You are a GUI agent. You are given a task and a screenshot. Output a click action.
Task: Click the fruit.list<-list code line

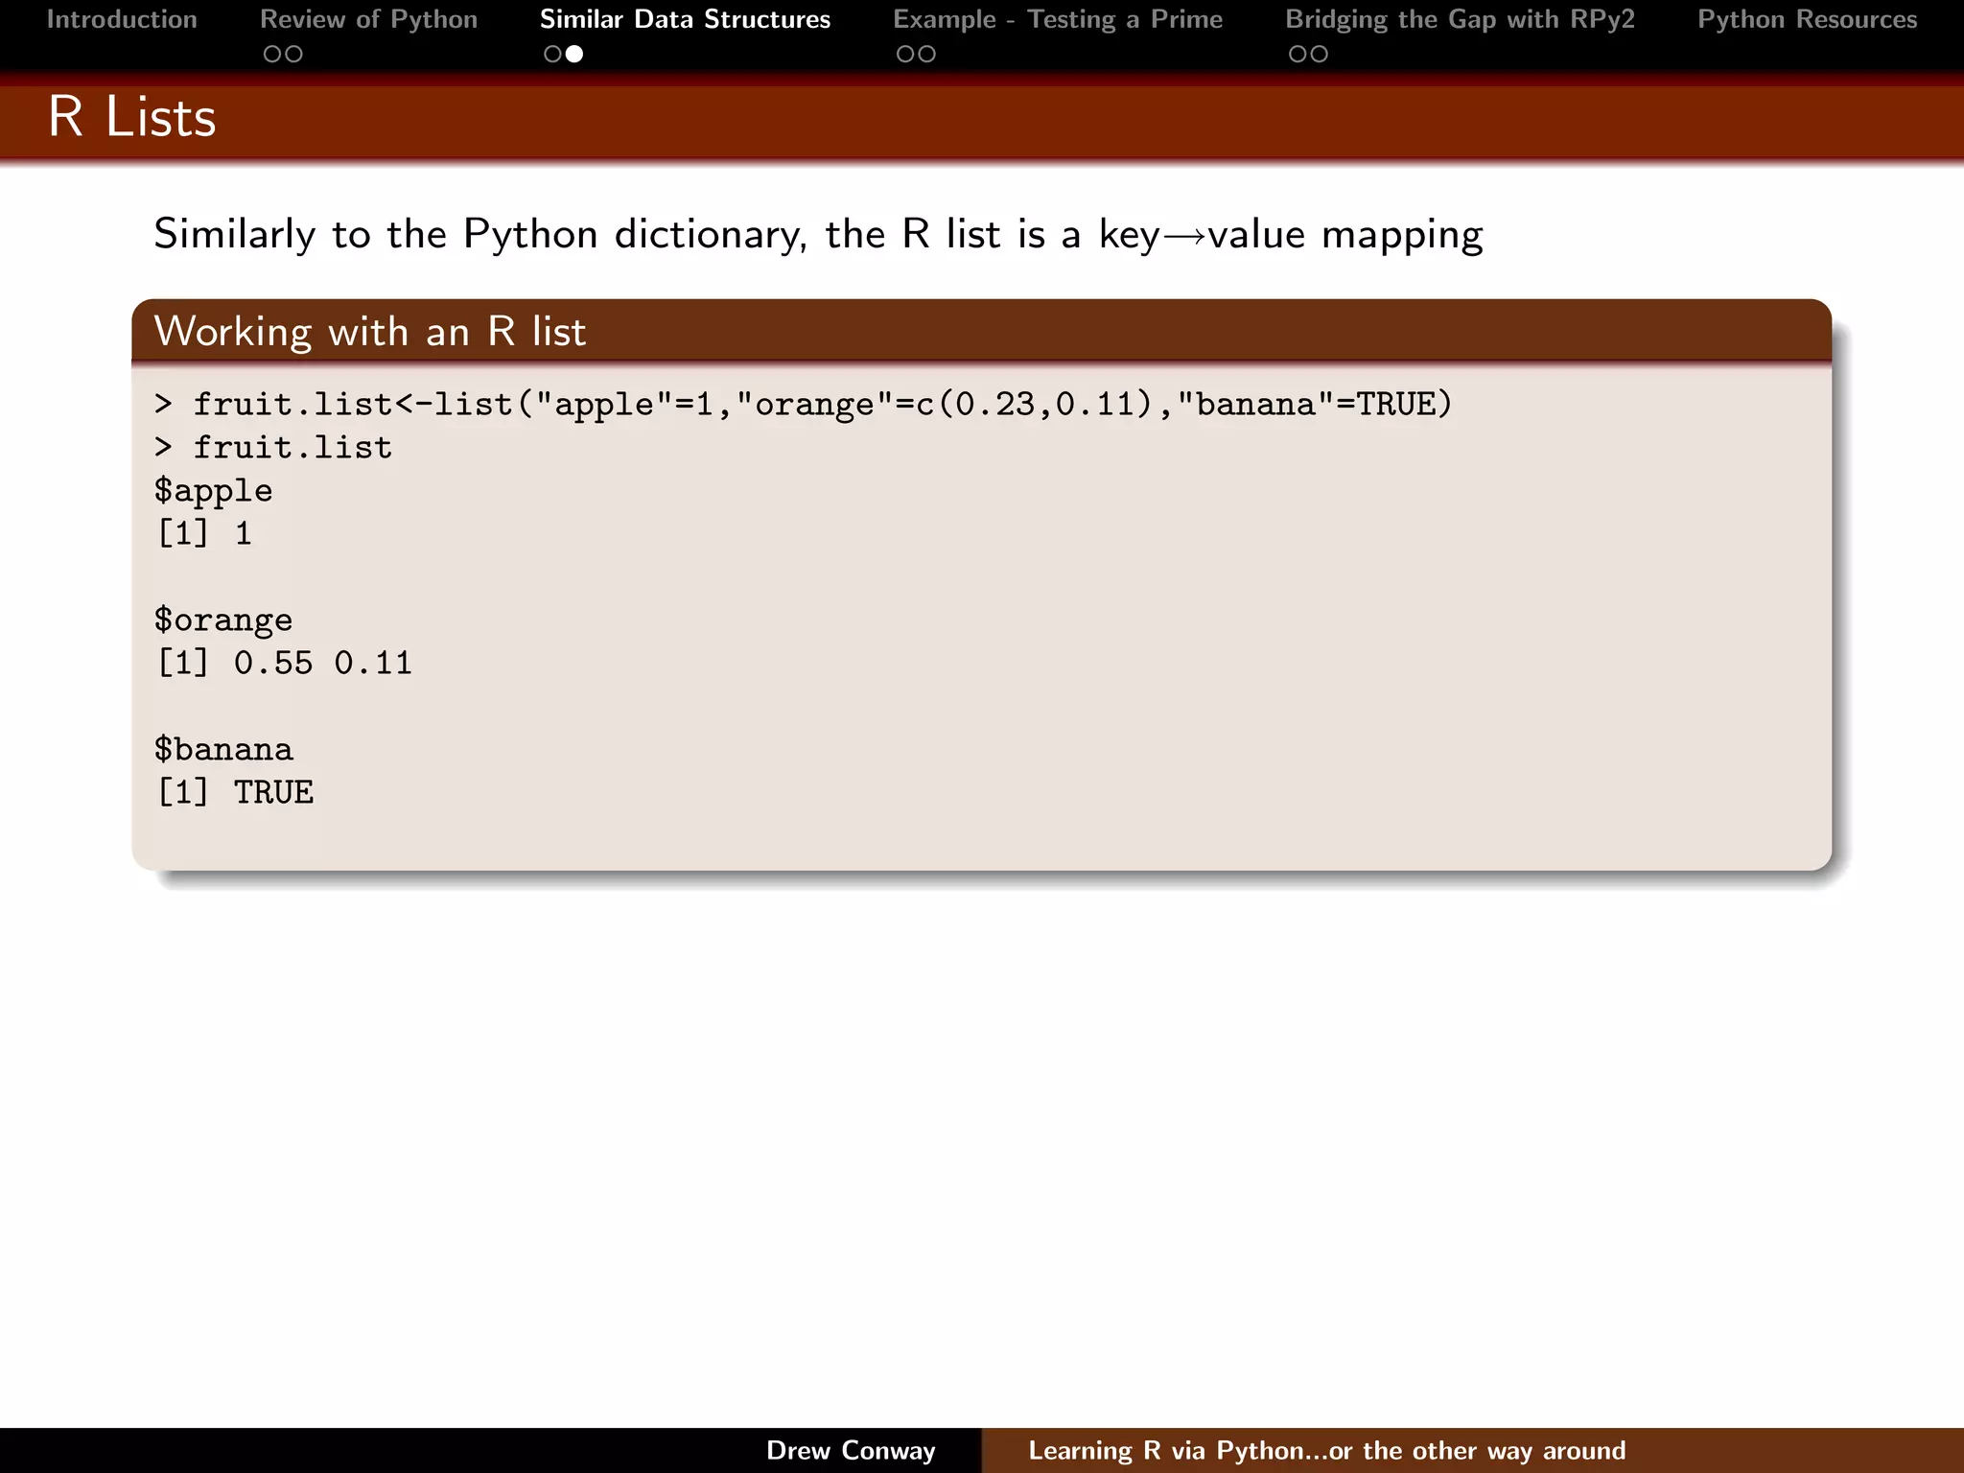tap(804, 405)
